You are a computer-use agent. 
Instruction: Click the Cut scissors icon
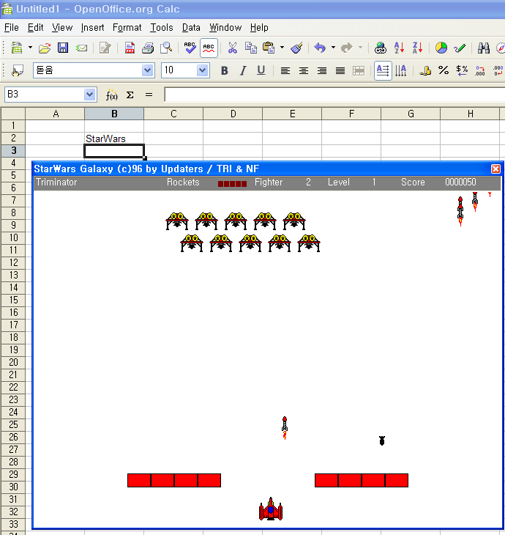233,48
